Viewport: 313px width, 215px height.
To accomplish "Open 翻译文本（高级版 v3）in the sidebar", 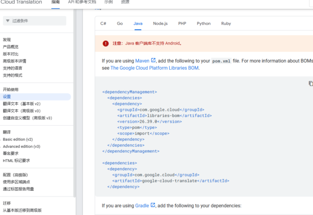I will 22,111.
